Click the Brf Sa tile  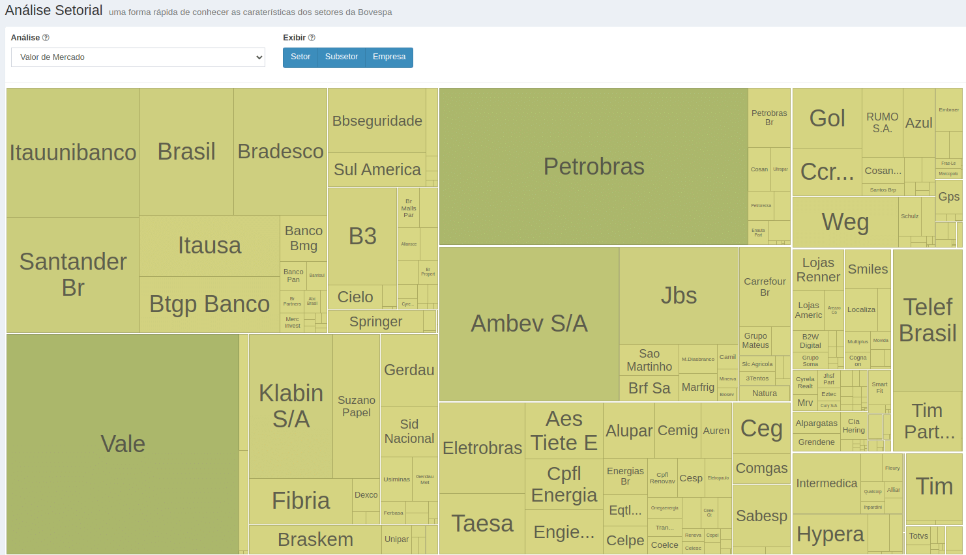tap(649, 388)
